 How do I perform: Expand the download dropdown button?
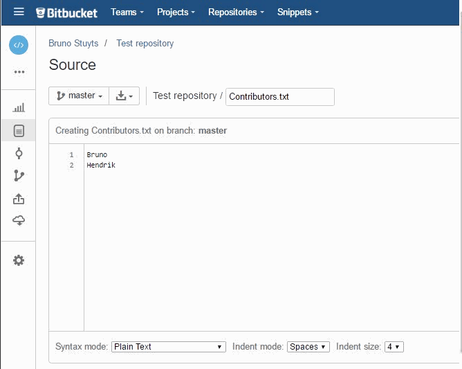pos(124,96)
